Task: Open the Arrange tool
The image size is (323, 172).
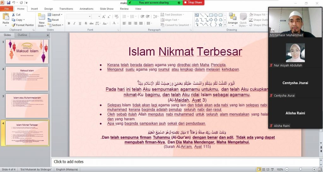Action: [x=232, y=20]
